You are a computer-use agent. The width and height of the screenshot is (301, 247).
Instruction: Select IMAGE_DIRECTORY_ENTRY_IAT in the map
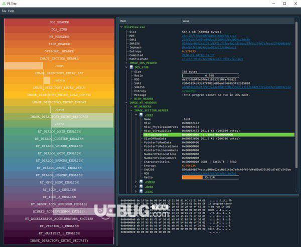pyautogui.click(x=59, y=73)
